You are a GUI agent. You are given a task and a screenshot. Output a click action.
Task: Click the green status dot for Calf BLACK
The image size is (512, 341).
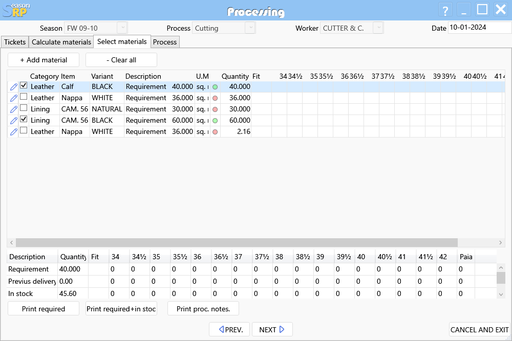pyautogui.click(x=215, y=87)
